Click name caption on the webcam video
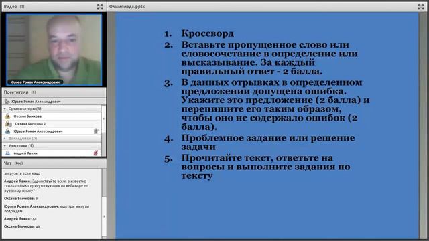Image resolution: width=429 pixels, height=241 pixels. tap(36, 82)
